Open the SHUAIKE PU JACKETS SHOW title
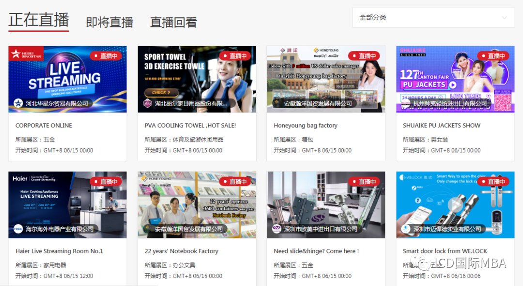The width and height of the screenshot is (523, 286). (x=442, y=125)
